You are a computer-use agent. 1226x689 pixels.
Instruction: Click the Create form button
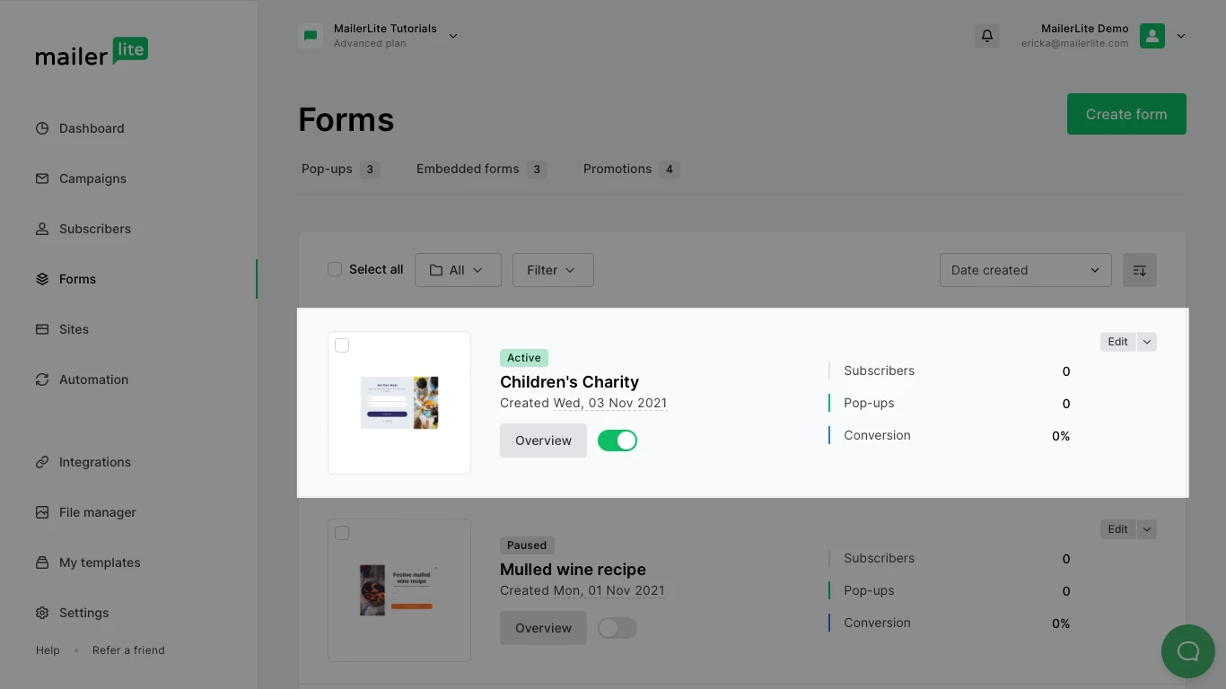pos(1126,114)
